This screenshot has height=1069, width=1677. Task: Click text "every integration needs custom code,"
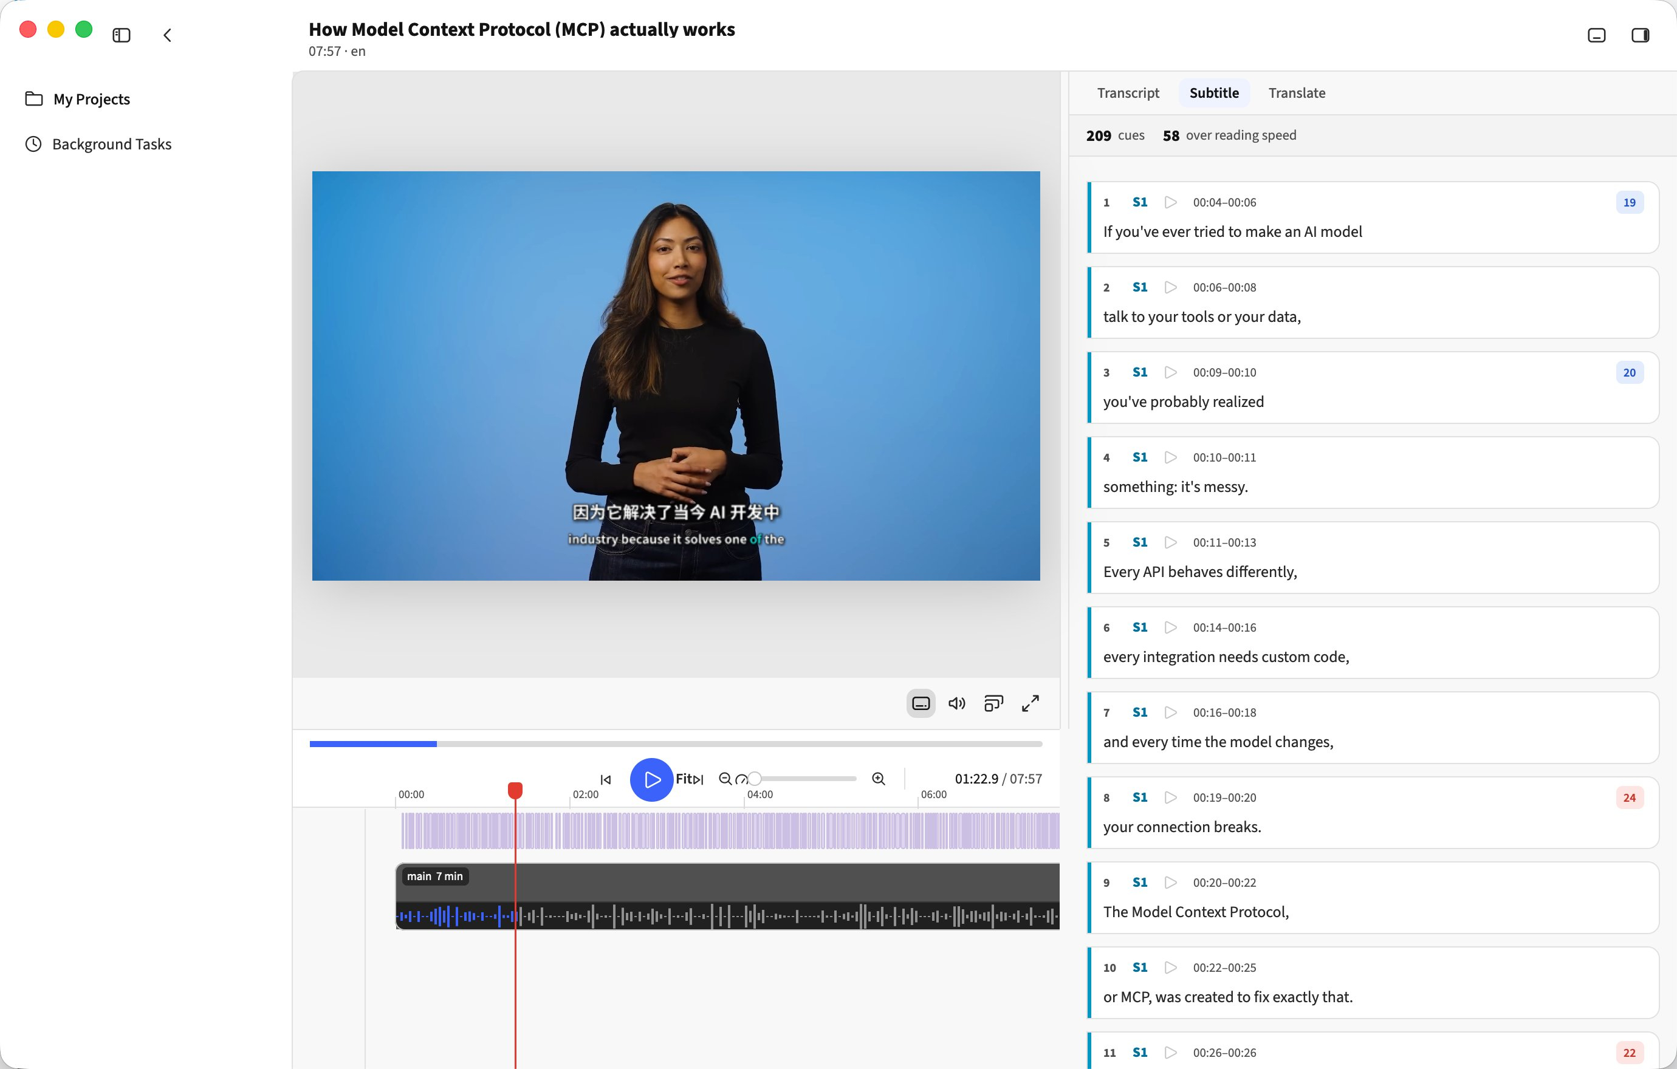click(1226, 657)
